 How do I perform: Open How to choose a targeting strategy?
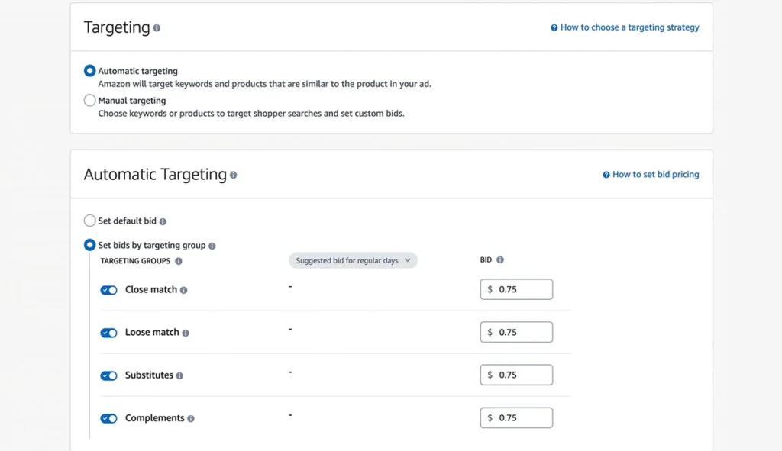(x=626, y=27)
